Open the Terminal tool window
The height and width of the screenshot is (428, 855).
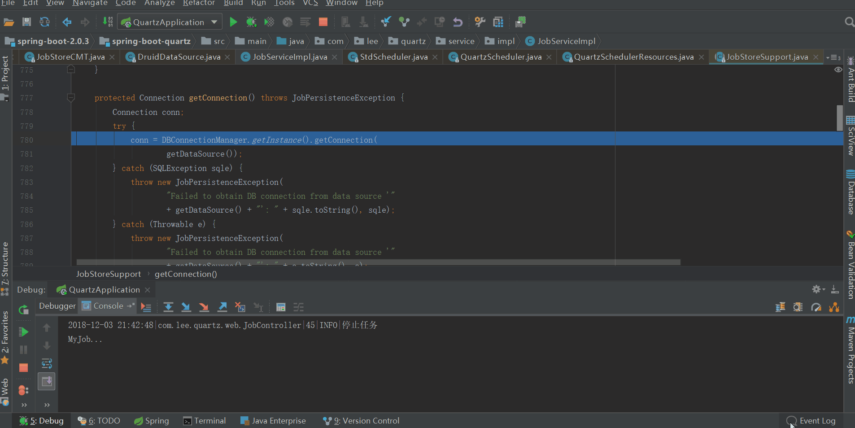click(205, 421)
